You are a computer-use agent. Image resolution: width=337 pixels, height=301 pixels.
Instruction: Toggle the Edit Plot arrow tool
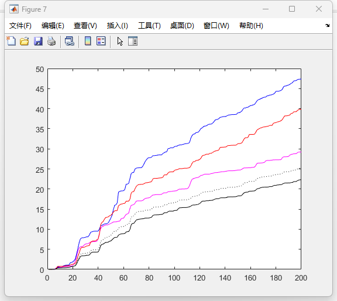point(120,41)
